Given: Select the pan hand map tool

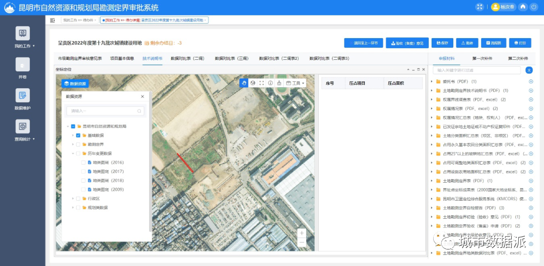Looking at the screenshot, I should pos(244,83).
